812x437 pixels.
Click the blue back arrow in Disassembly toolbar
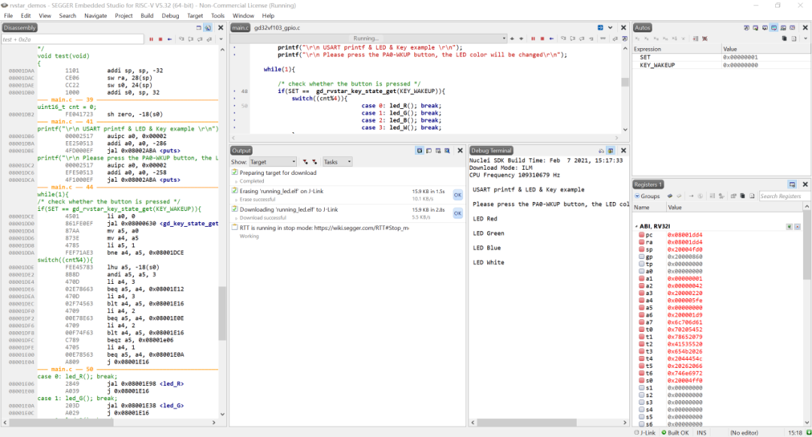(169, 39)
